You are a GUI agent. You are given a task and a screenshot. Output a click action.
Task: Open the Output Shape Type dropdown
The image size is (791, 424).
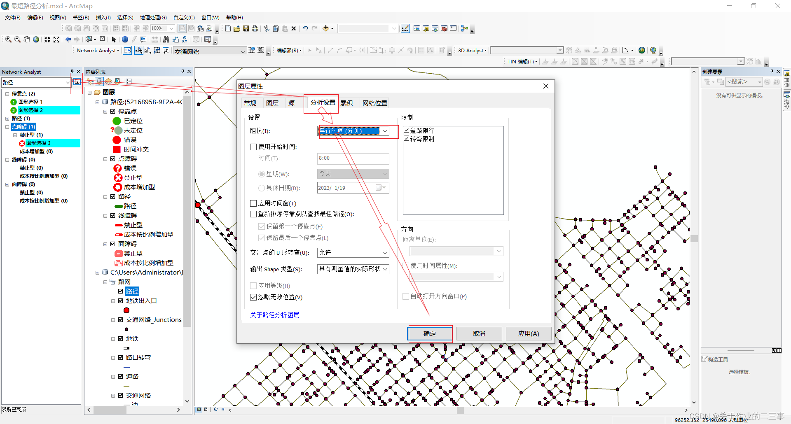coord(385,269)
